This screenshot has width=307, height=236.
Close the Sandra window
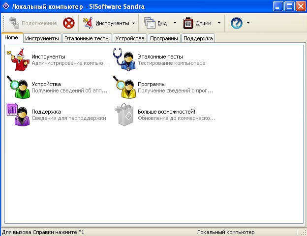(301, 6)
